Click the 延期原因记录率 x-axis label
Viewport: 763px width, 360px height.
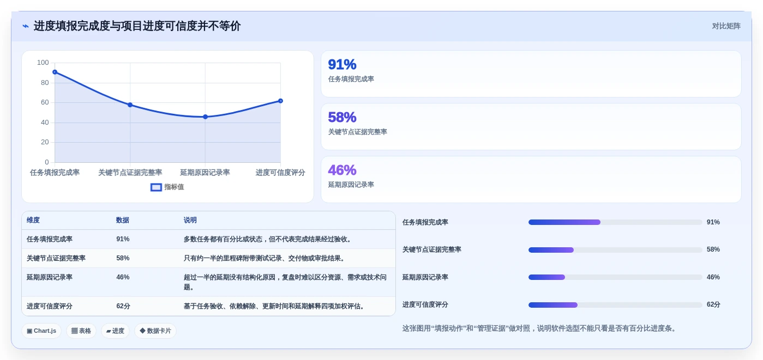205,172
